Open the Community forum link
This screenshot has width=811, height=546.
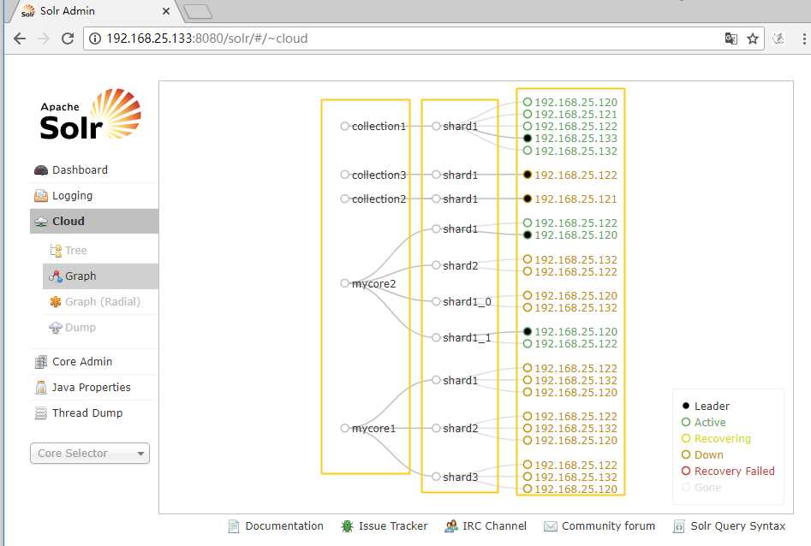point(608,526)
